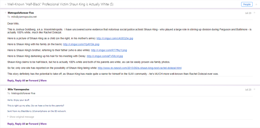Viewport: 260px width, 128px height.
Task: Click the status dot beside the conversation subject
Action: [6, 5]
